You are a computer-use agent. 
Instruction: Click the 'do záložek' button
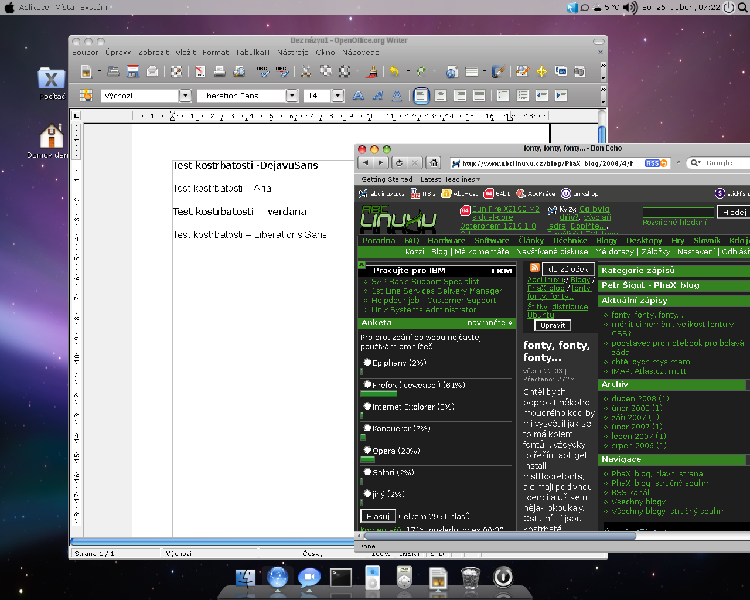click(568, 269)
